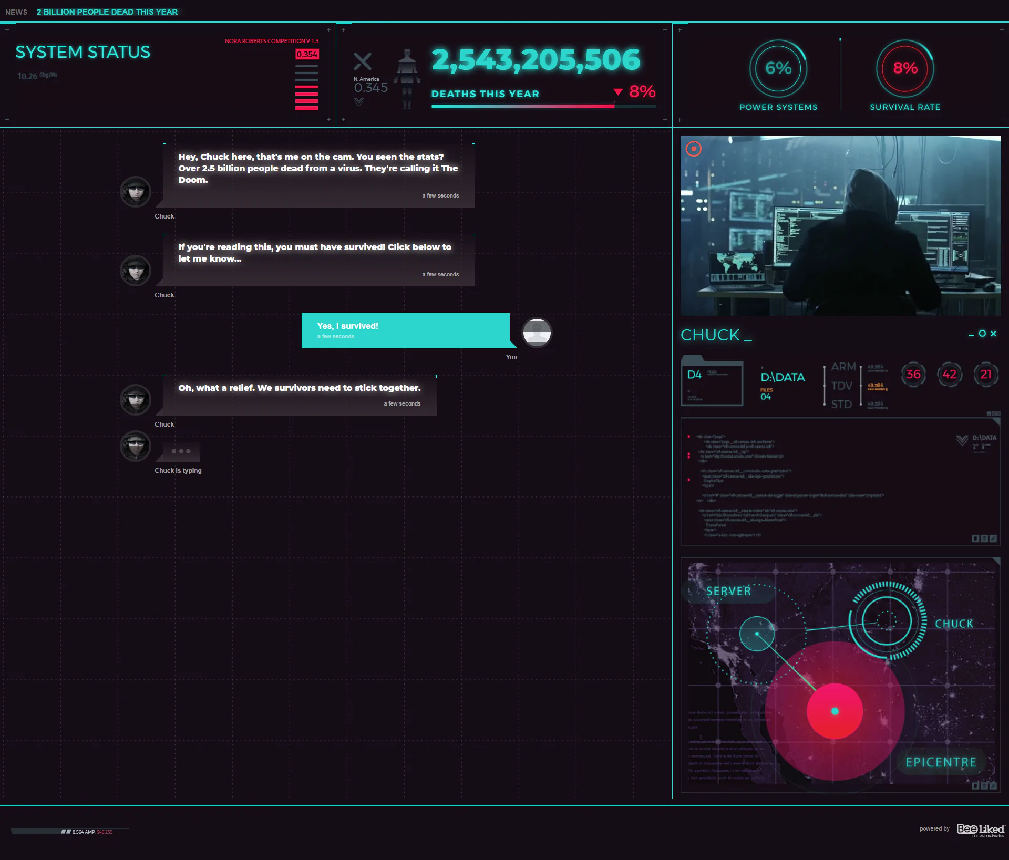Click the 'Yes, I survived!' message bubble

pos(405,330)
